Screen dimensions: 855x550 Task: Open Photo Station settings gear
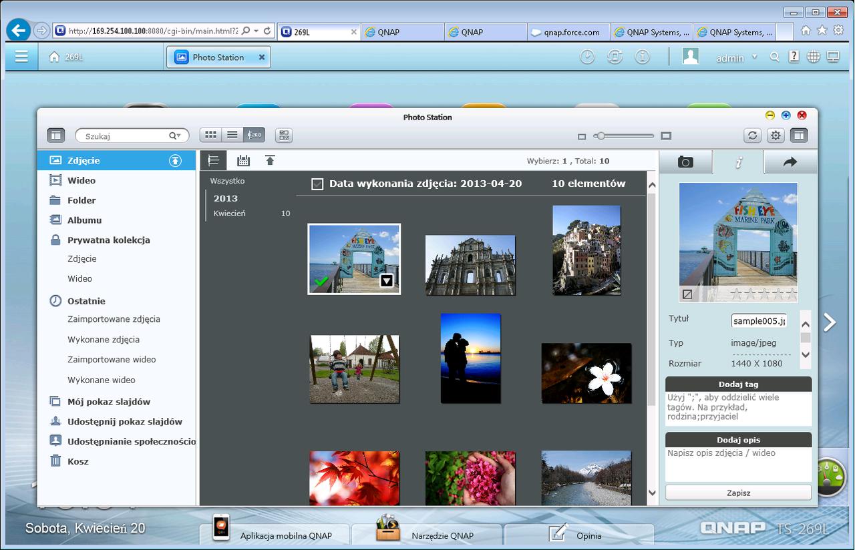pos(776,135)
